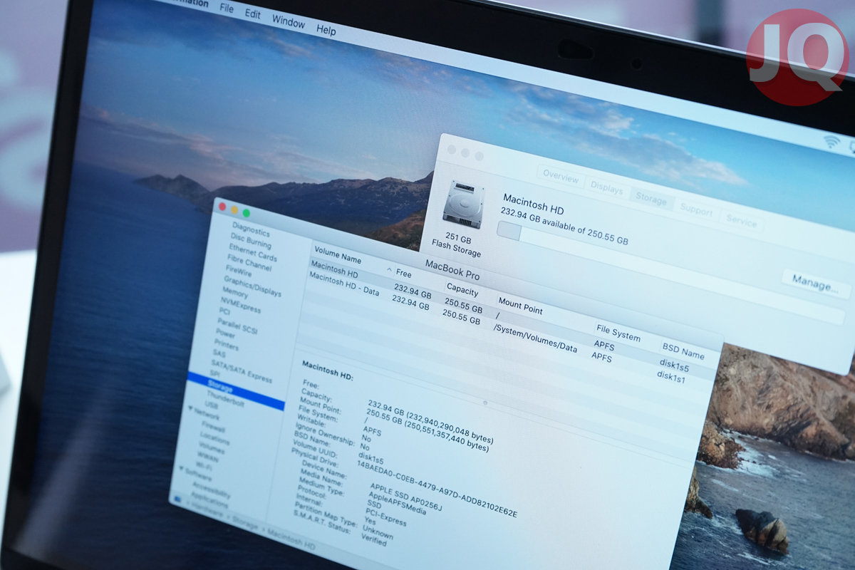Select Fibre Channel in the sidebar
Viewport: 855px width, 570px height.
pos(249,263)
